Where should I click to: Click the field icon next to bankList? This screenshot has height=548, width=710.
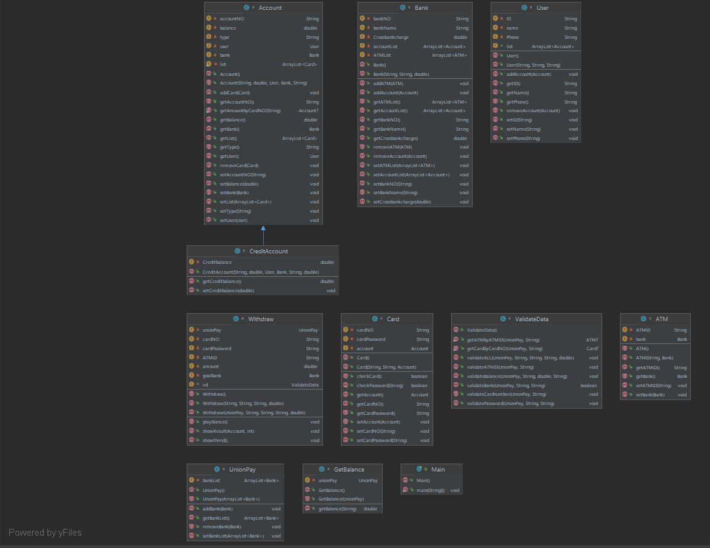(x=192, y=480)
